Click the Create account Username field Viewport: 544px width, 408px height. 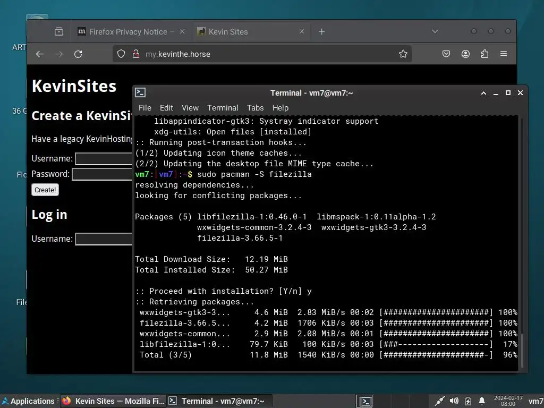[104, 158]
